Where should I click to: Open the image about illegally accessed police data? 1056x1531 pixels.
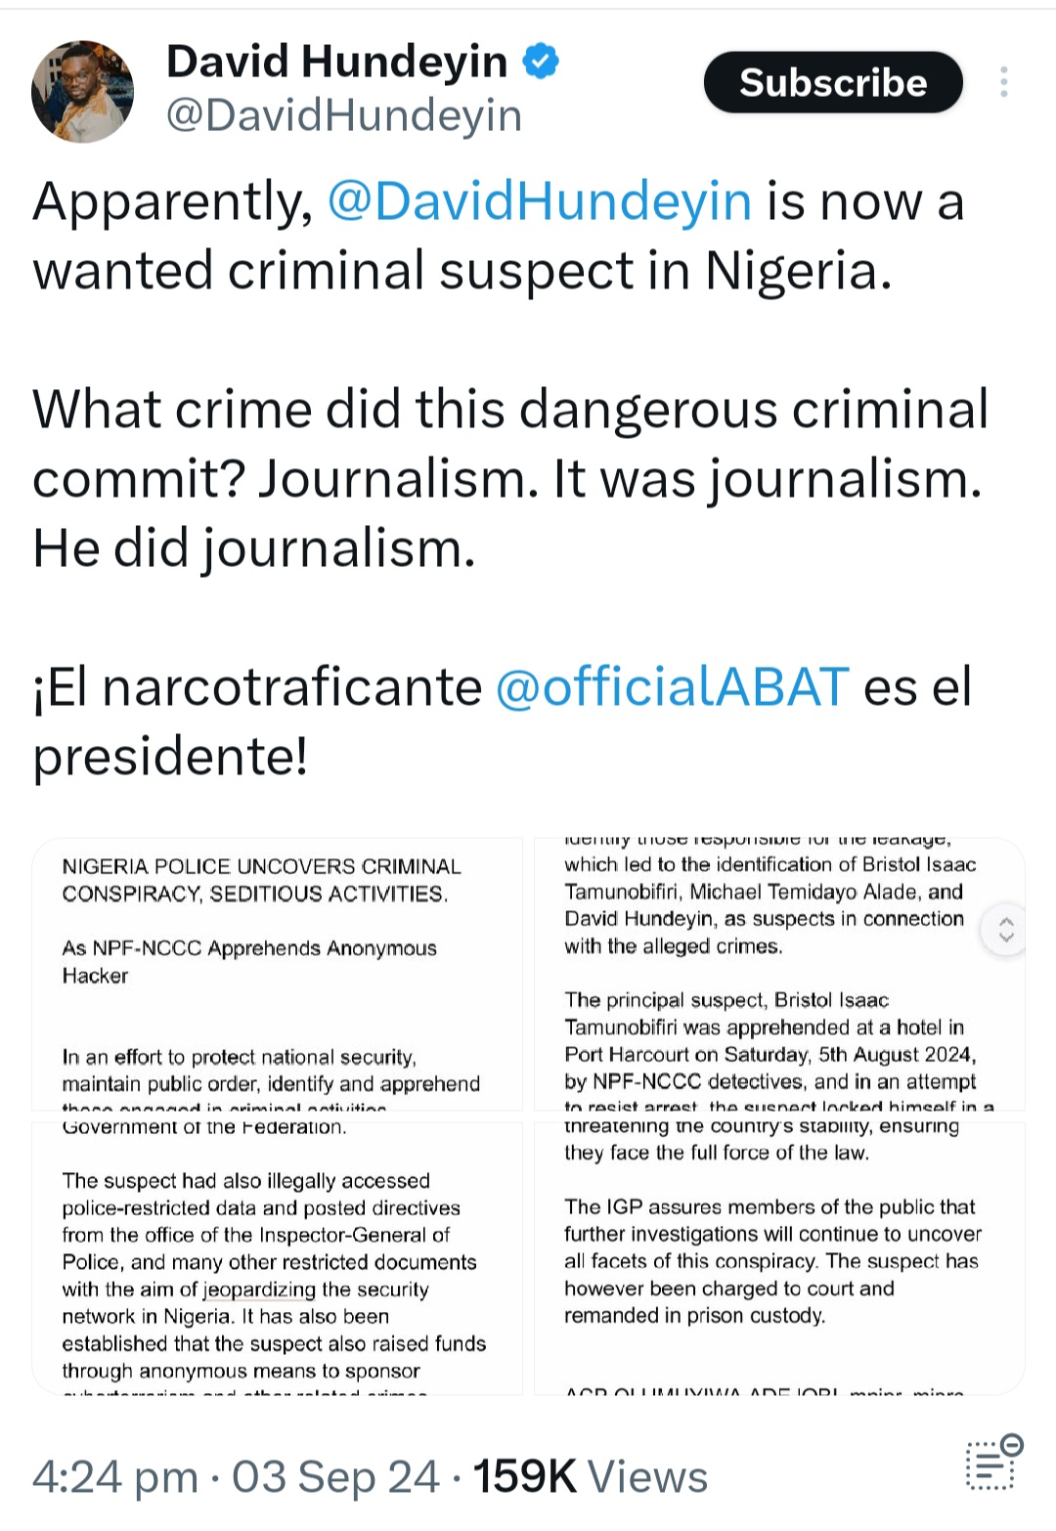(x=278, y=1257)
